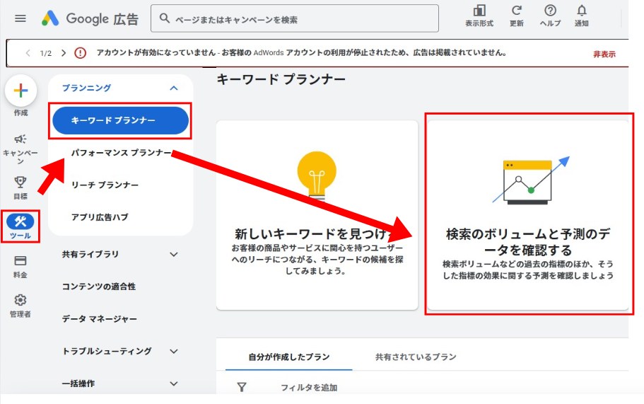Viewport: 644px width, 404px height.
Task: Collapse the プランニング section
Action: 174,88
